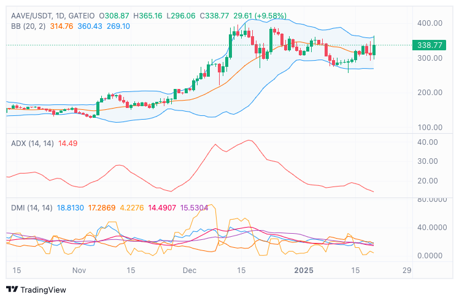Click the TradingView brand name text
The image size is (459, 300).
(43, 290)
